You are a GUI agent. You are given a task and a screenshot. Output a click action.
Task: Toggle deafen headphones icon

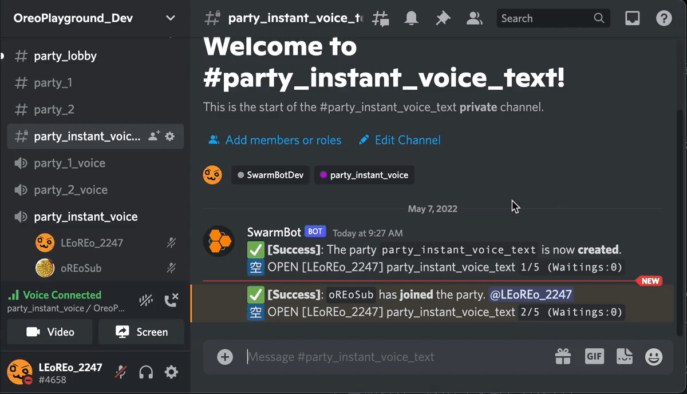[x=146, y=372]
